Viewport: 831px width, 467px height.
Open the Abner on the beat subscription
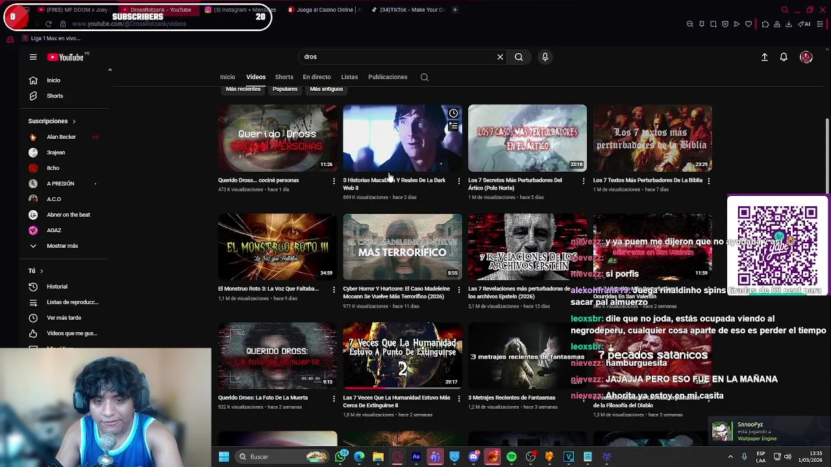(x=68, y=215)
